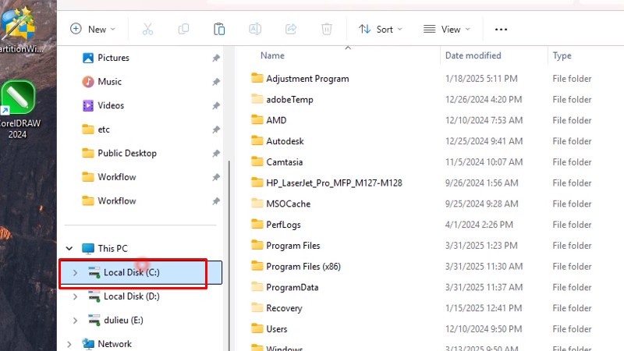Open the Sort menu

click(x=381, y=29)
